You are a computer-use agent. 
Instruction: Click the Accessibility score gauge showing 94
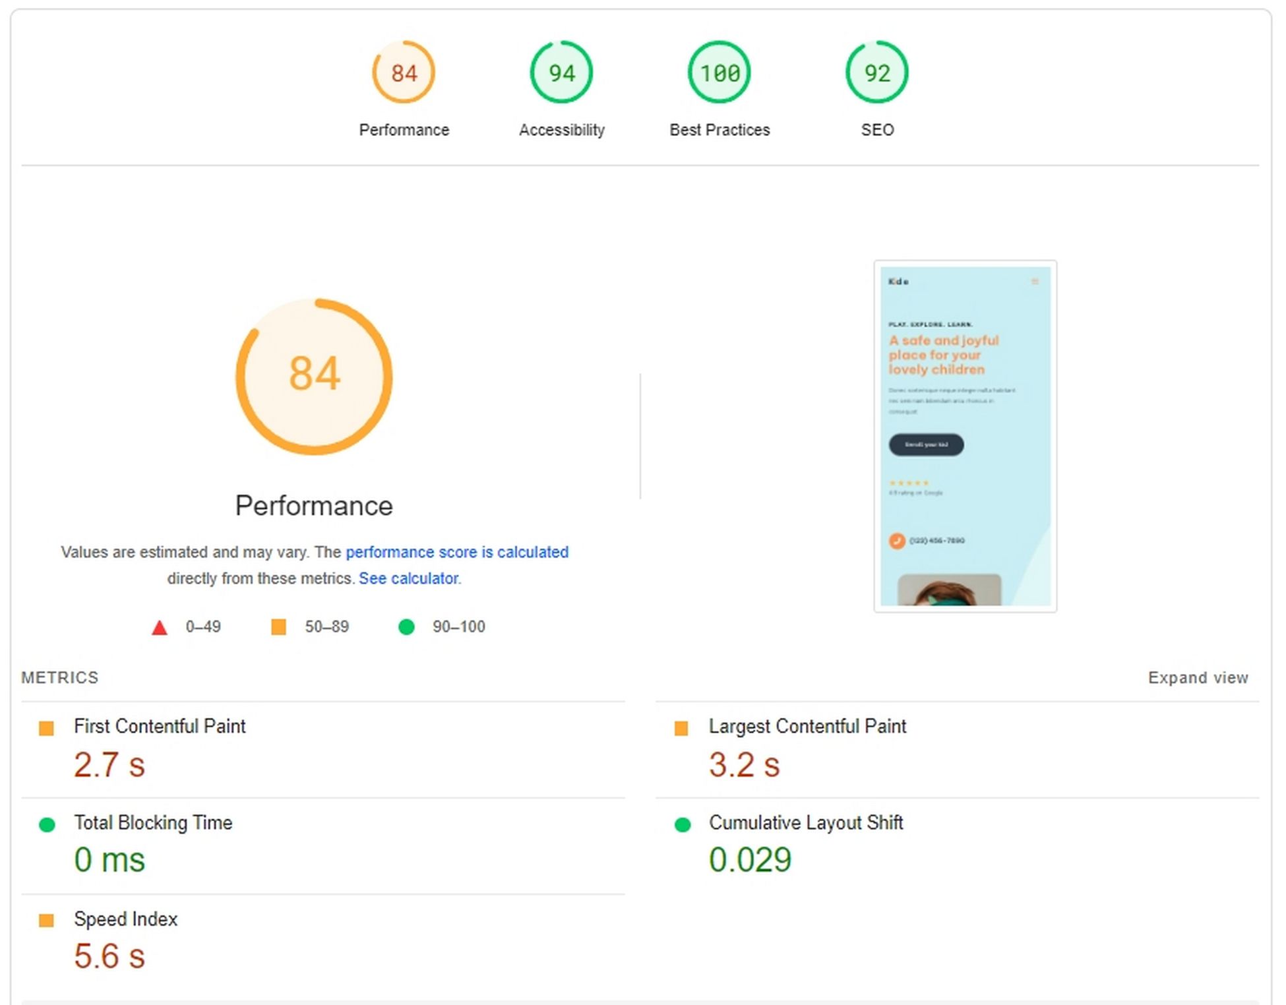coord(561,73)
